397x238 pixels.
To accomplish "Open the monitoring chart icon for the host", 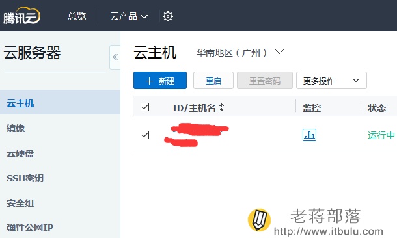I will point(309,135).
